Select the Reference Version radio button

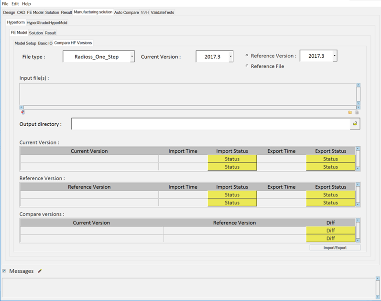click(247, 55)
